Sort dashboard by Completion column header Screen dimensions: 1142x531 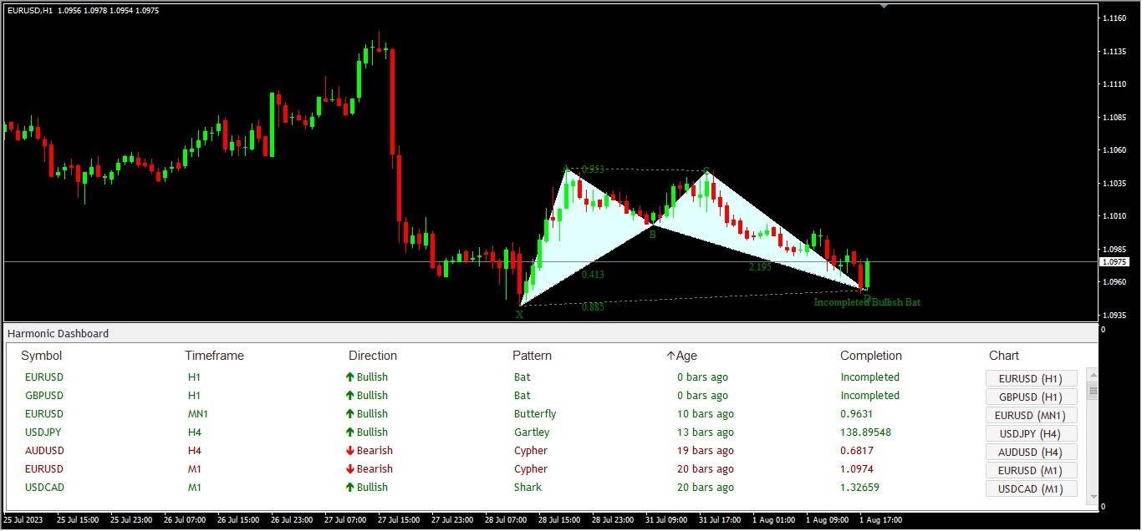coord(871,356)
